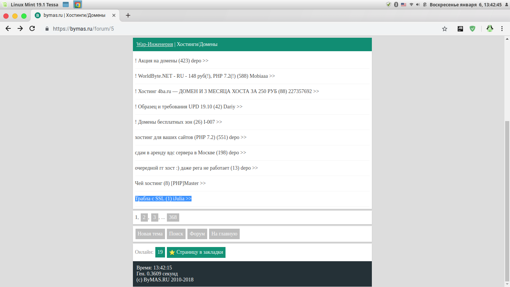Click the Поиск button

[x=176, y=234]
